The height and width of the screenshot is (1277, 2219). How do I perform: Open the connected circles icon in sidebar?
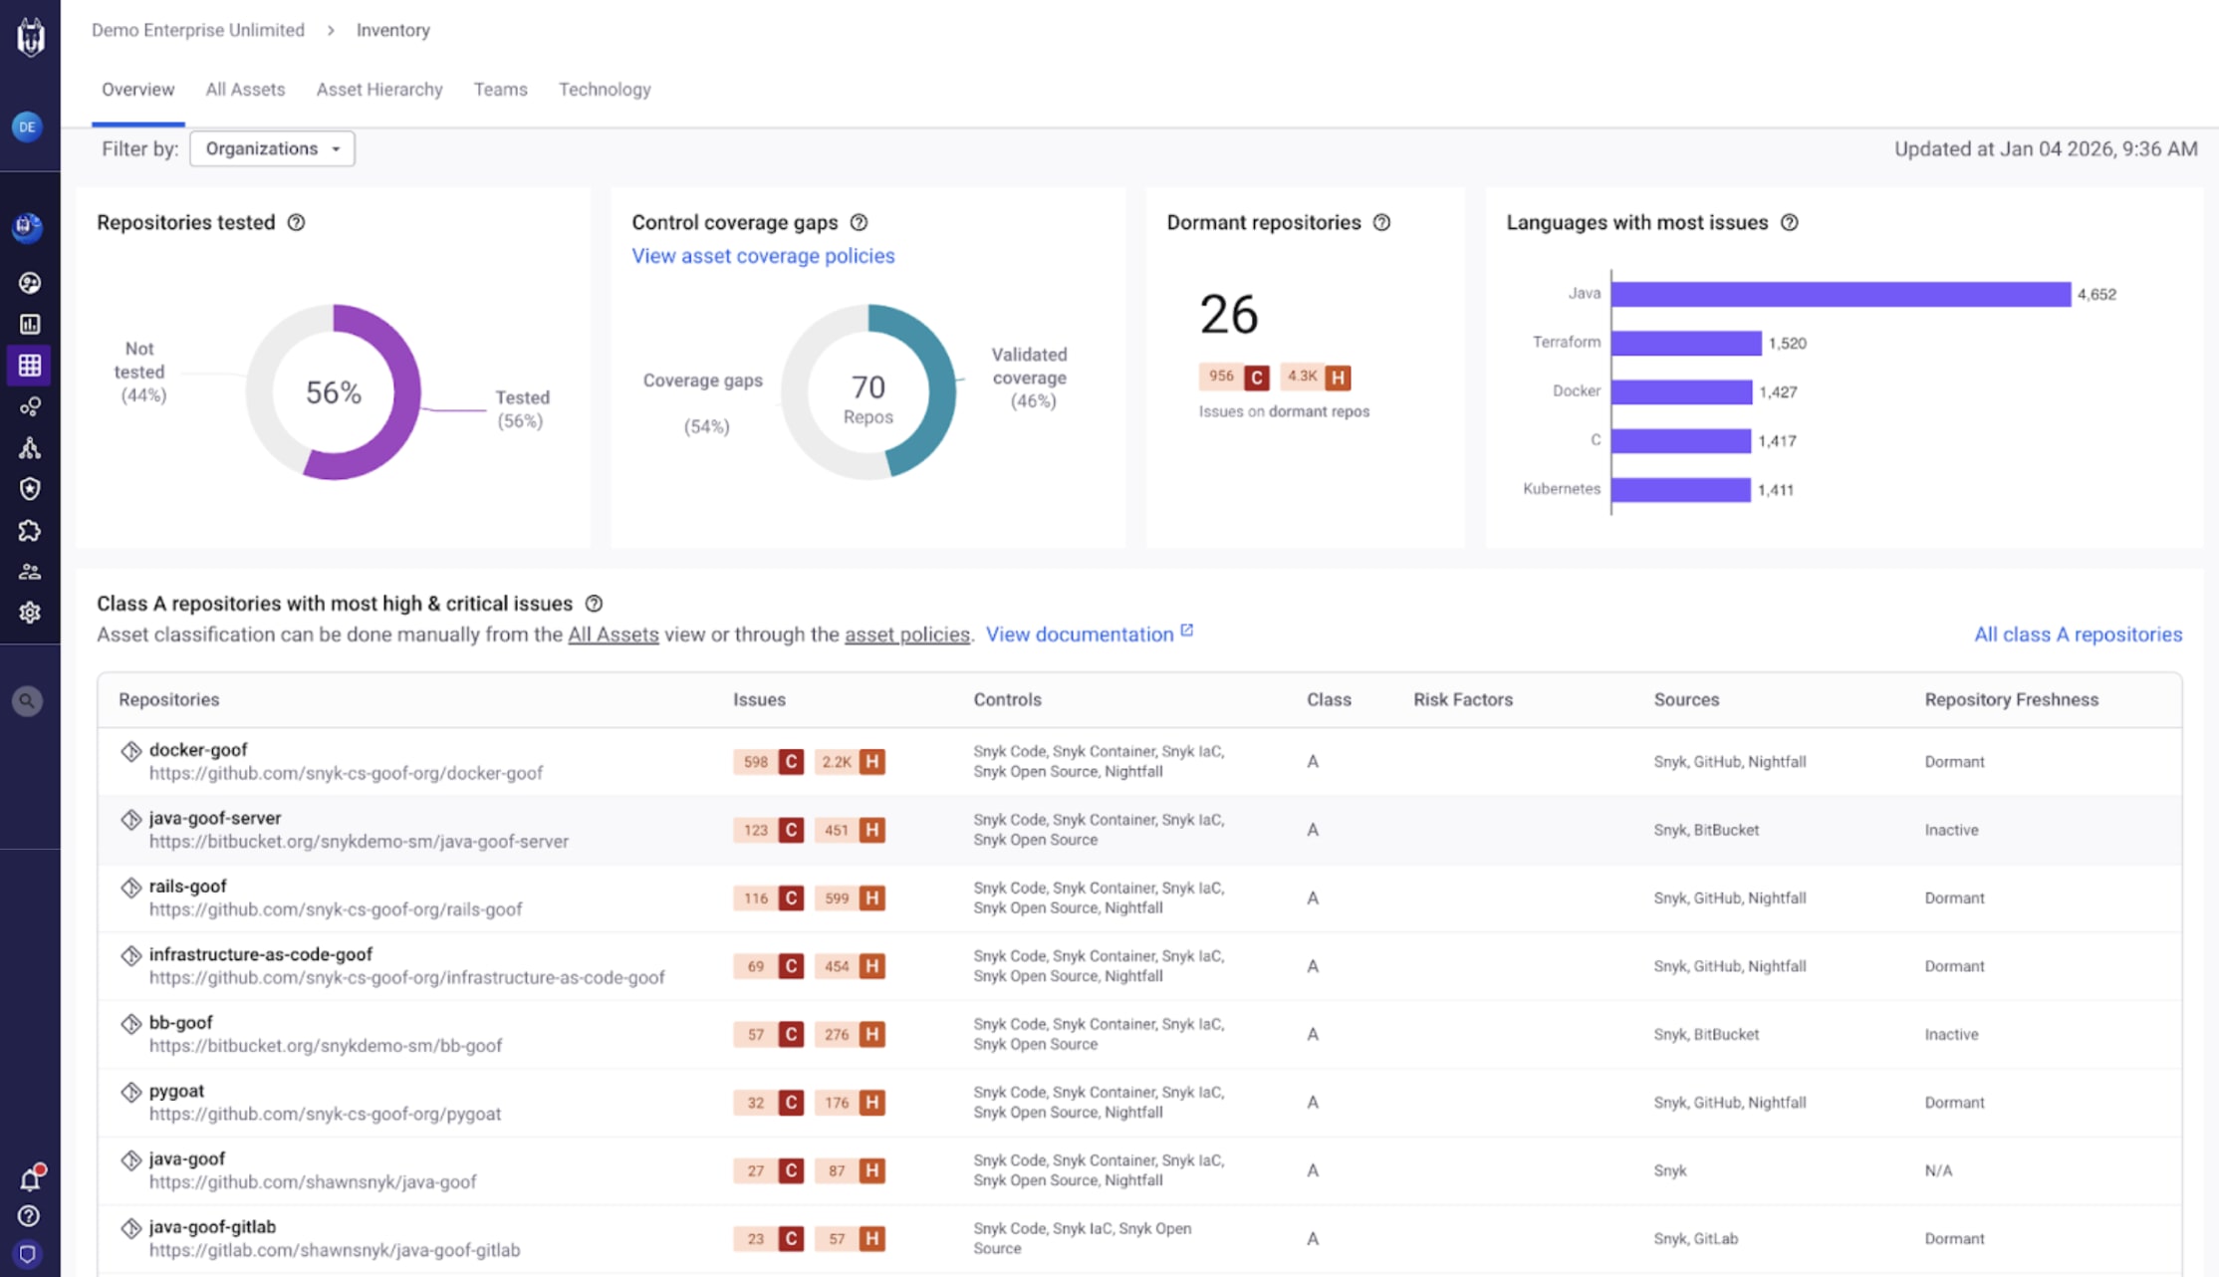click(30, 406)
